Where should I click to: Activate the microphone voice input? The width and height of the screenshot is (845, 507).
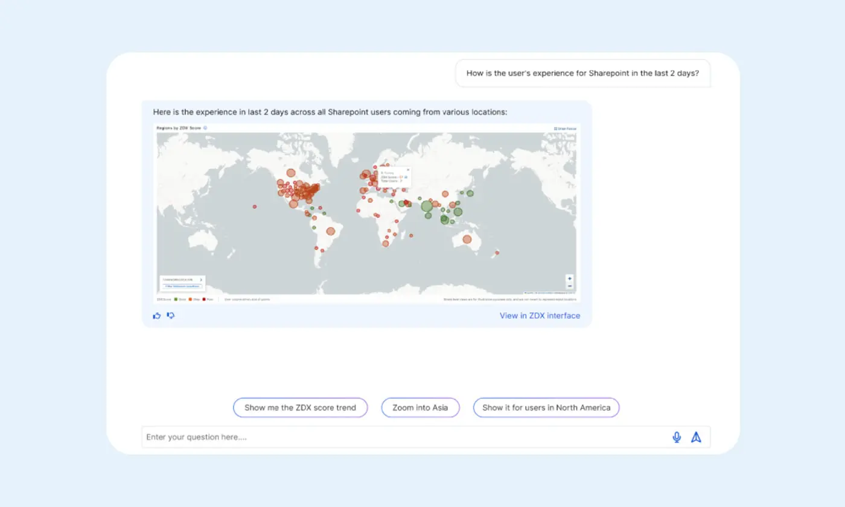click(x=677, y=438)
